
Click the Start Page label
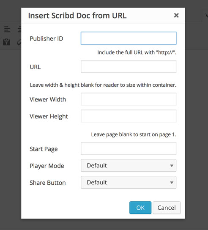(44, 149)
